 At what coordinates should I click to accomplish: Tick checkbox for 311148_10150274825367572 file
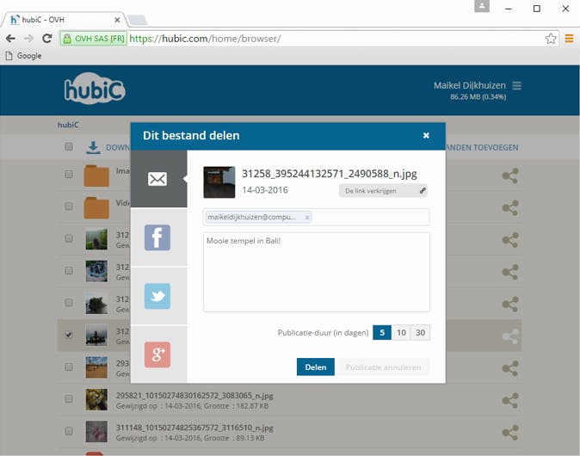pos(69,431)
